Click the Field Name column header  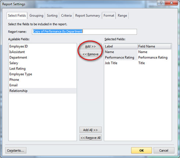(154, 46)
